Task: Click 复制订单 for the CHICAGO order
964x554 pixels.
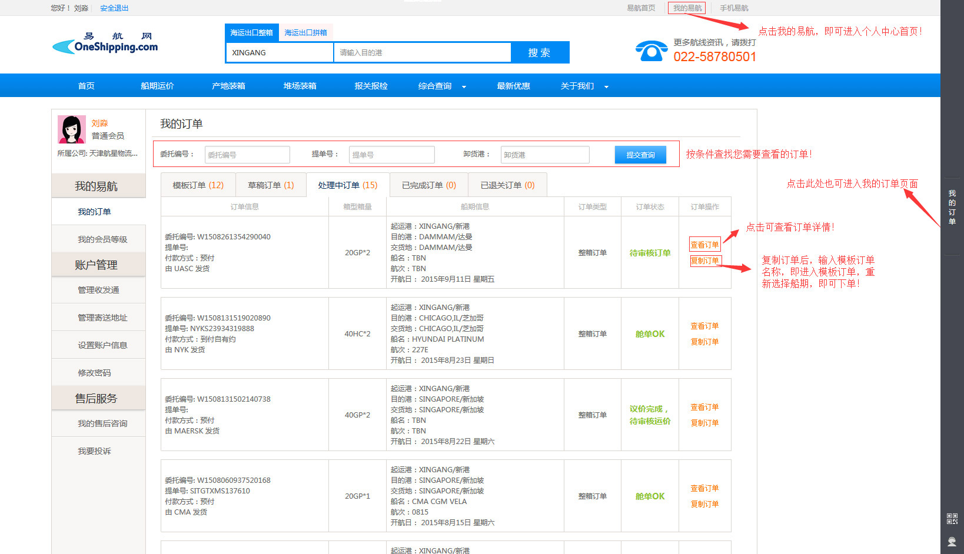Action: pos(704,342)
